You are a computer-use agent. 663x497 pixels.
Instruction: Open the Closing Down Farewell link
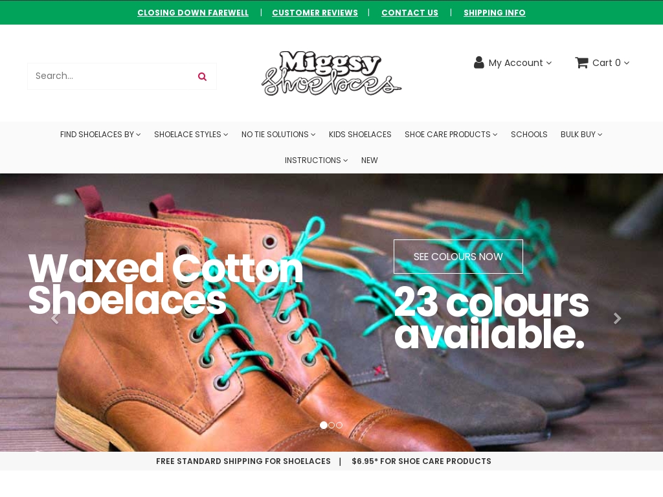193,13
